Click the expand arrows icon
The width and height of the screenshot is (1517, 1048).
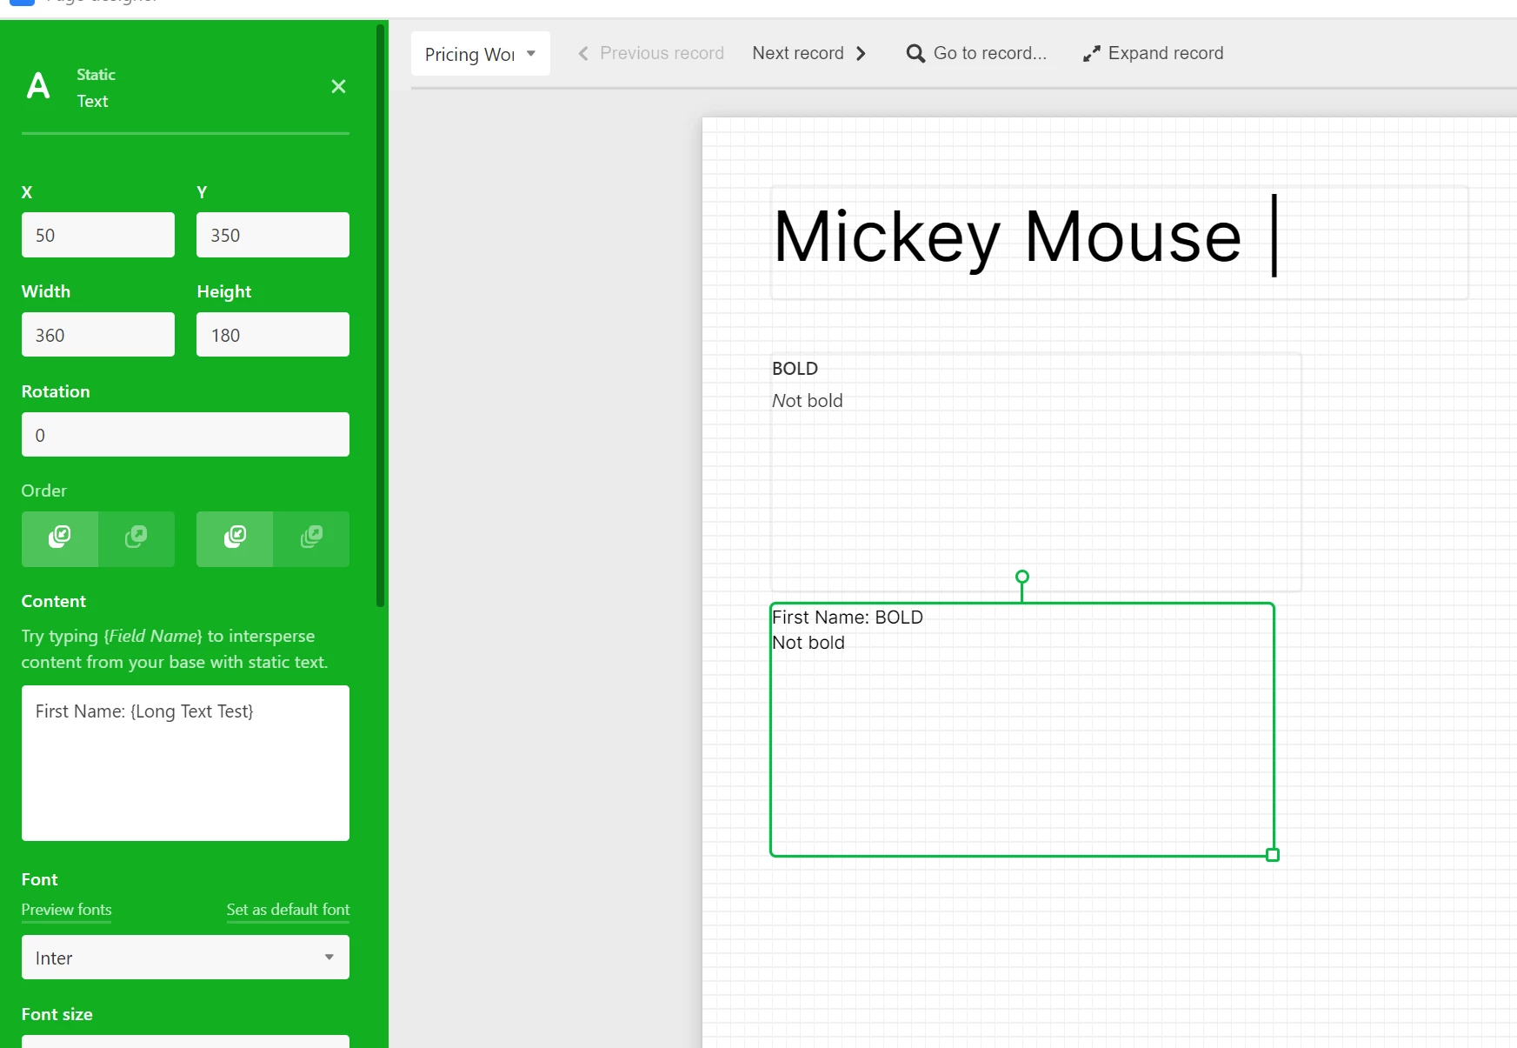(x=1092, y=54)
